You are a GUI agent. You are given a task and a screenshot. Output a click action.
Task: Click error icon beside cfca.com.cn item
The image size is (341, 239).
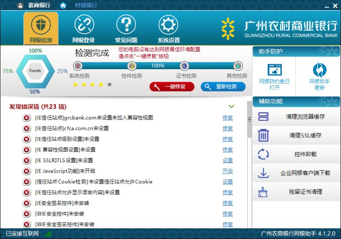(26, 128)
